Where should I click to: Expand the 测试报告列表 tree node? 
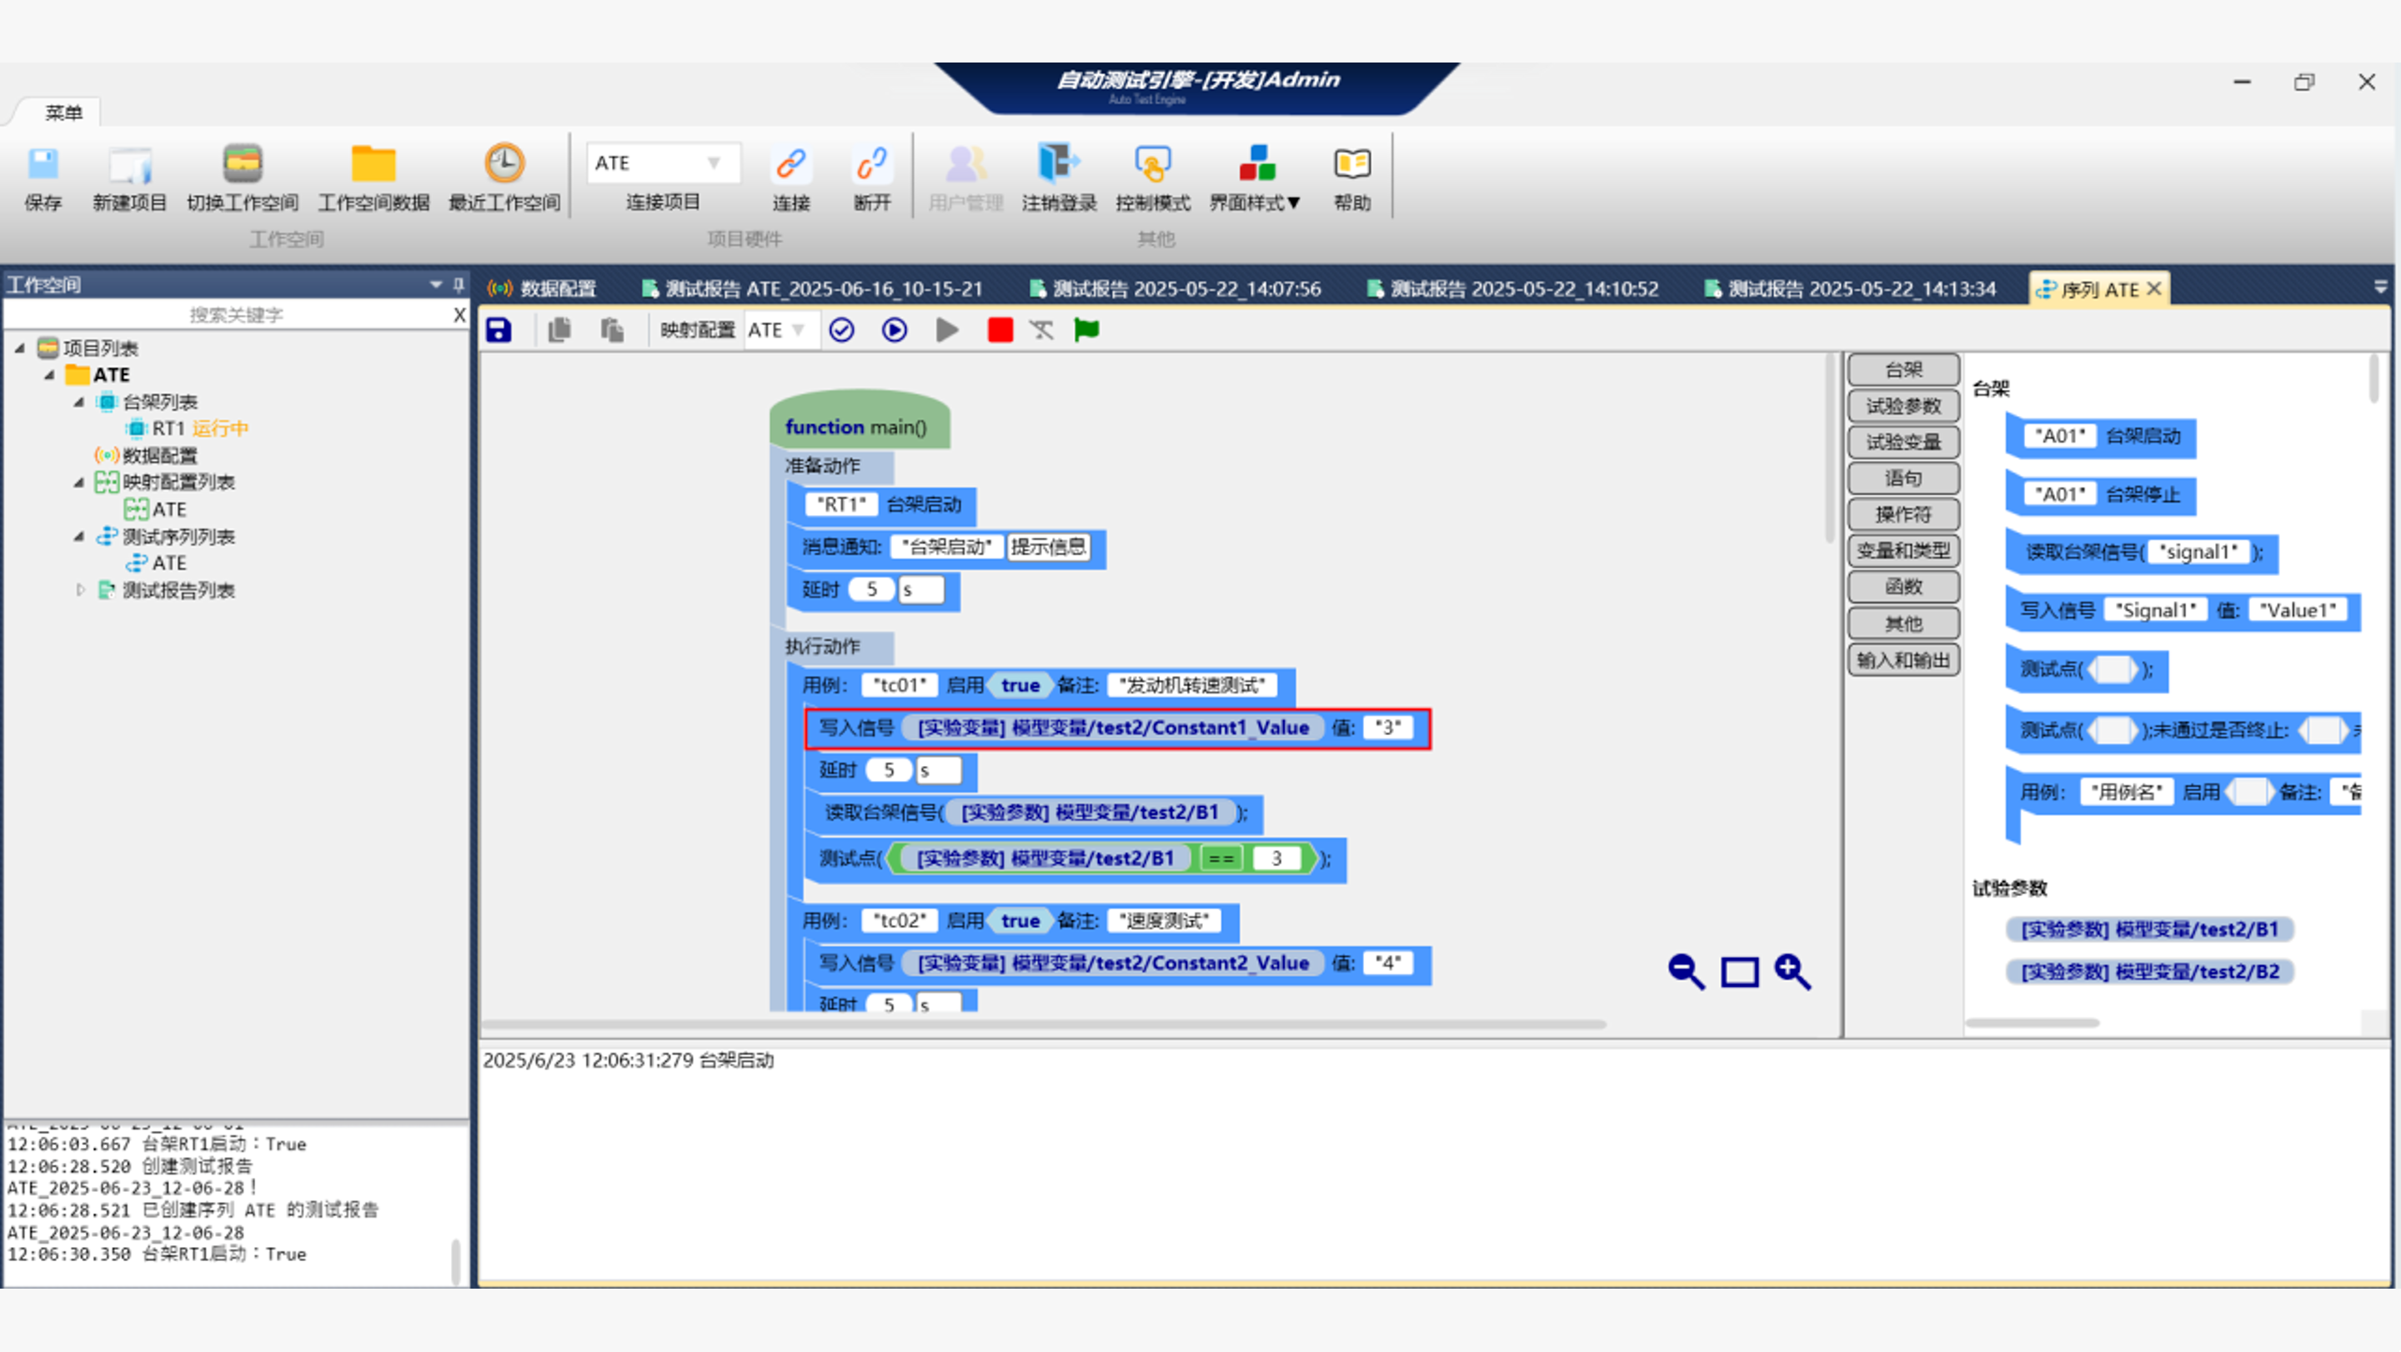[80, 590]
